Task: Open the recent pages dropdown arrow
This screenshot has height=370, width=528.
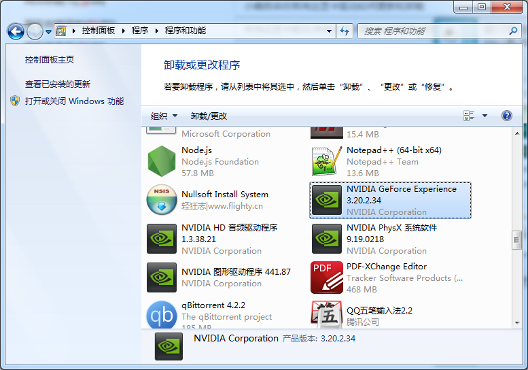Action: 49,32
